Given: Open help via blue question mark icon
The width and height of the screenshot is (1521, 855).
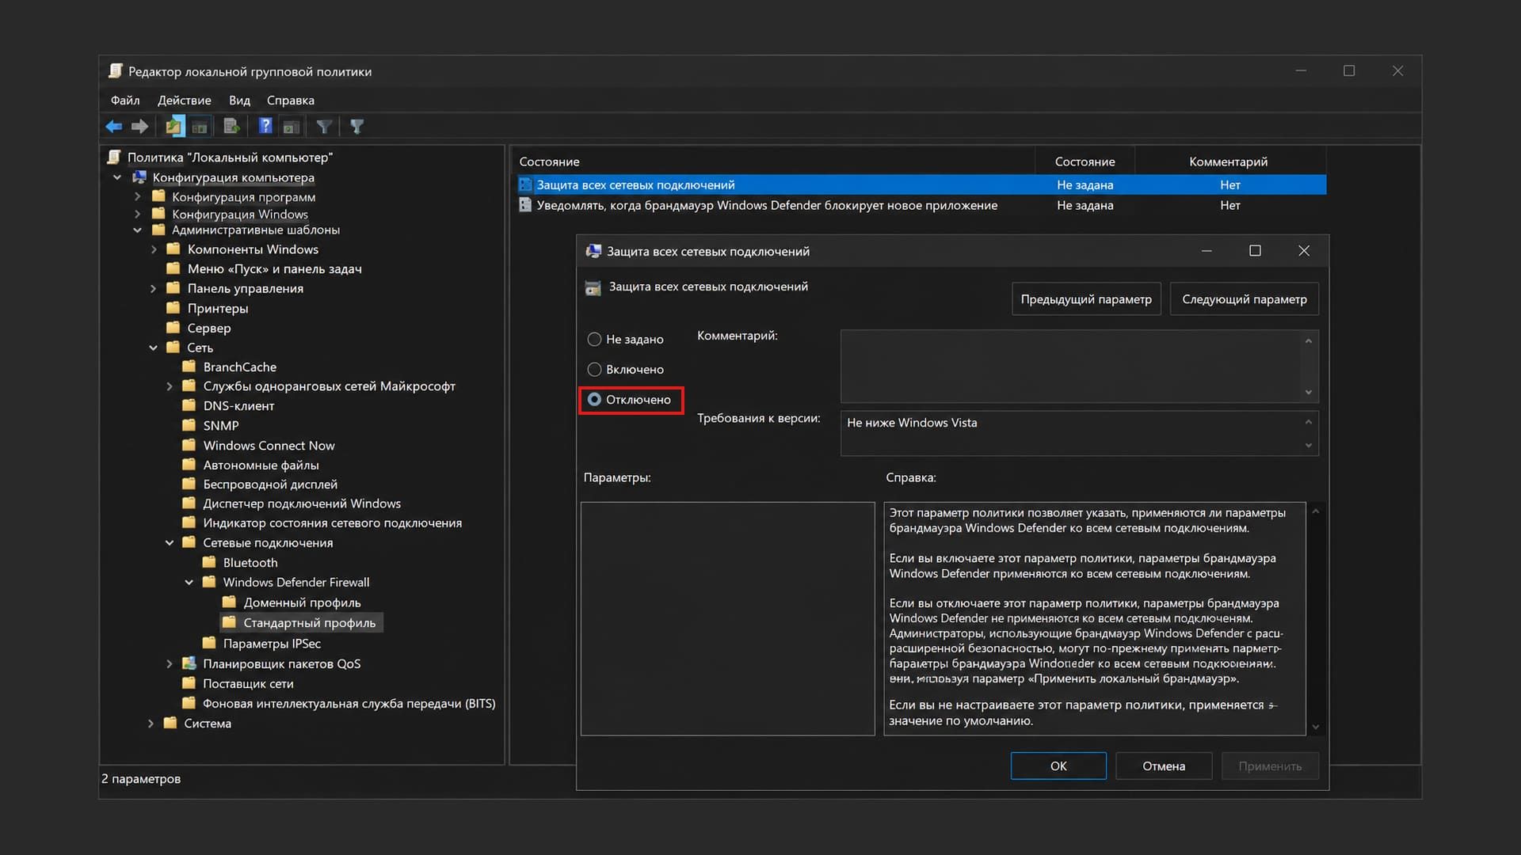Looking at the screenshot, I should [265, 126].
